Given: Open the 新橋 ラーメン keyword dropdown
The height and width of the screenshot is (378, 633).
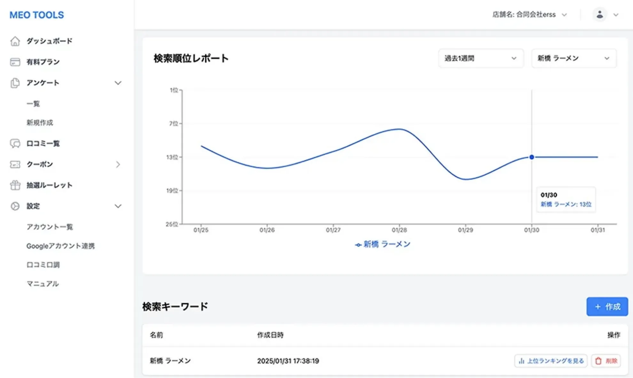Looking at the screenshot, I should click(x=574, y=58).
